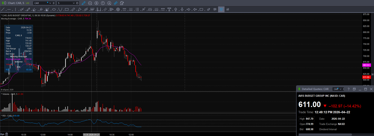Select the rectangle drawing tool
Screen dimensions: 374x136
point(66,10)
